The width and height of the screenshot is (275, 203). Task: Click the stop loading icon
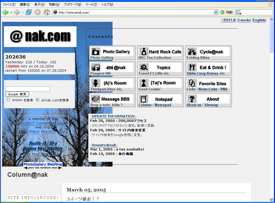[38, 12]
